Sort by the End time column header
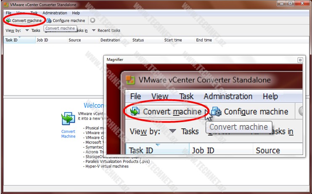 coord(204,40)
